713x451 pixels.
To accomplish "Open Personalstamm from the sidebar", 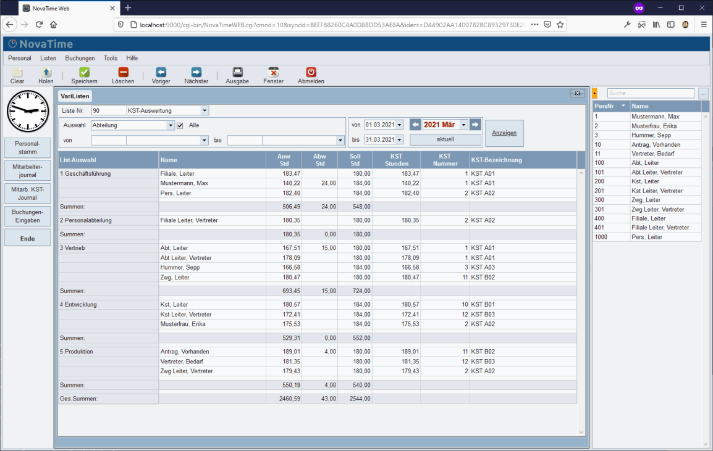I will pyautogui.click(x=27, y=147).
